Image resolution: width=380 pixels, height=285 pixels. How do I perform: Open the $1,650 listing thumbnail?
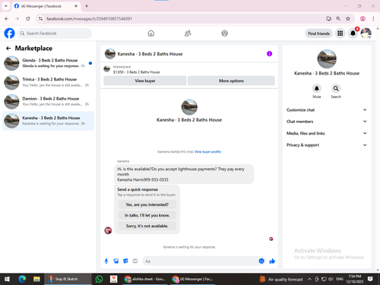click(x=107, y=69)
